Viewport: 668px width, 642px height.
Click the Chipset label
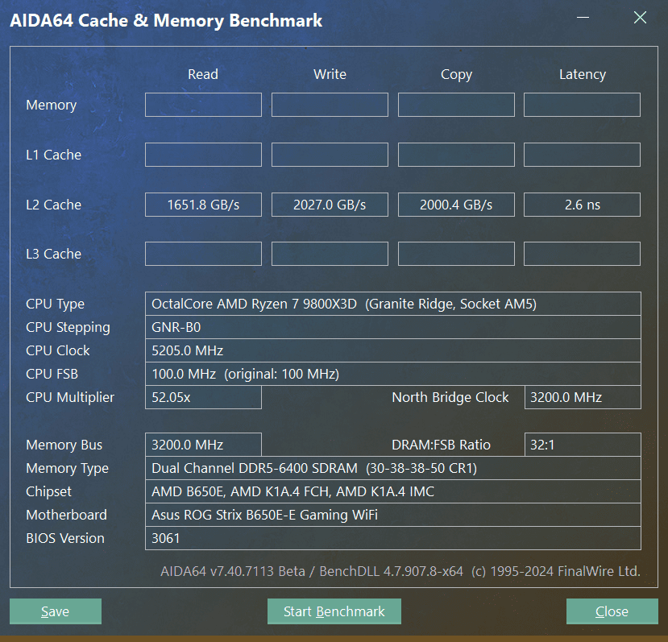tap(48, 492)
